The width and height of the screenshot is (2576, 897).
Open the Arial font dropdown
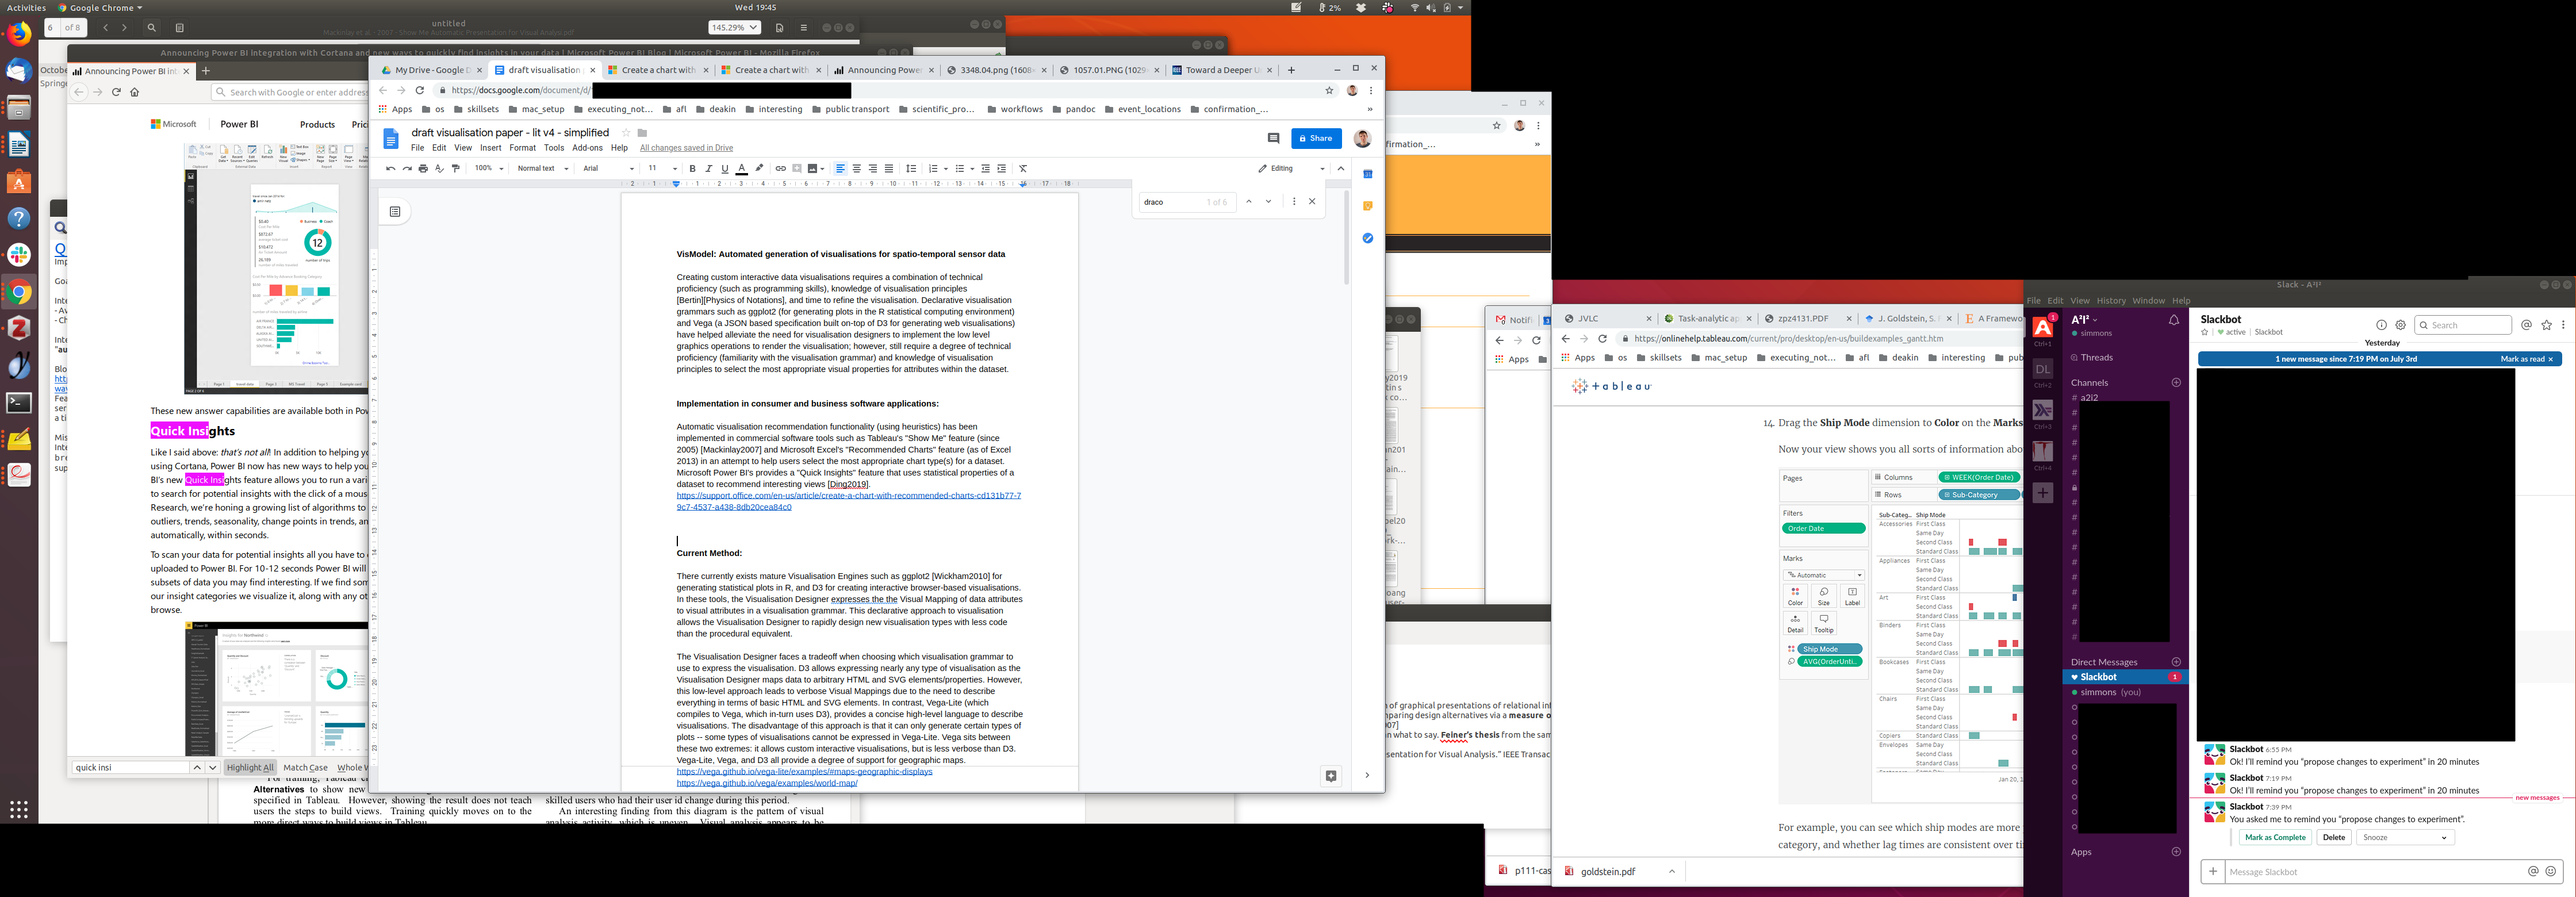click(608, 169)
